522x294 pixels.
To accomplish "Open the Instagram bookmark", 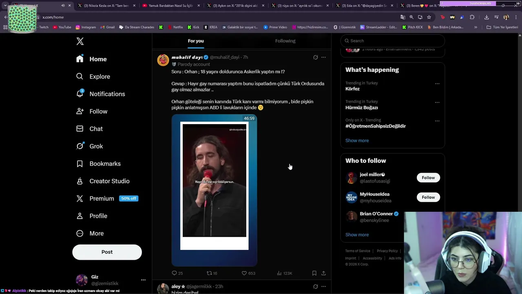I will 86,27.
